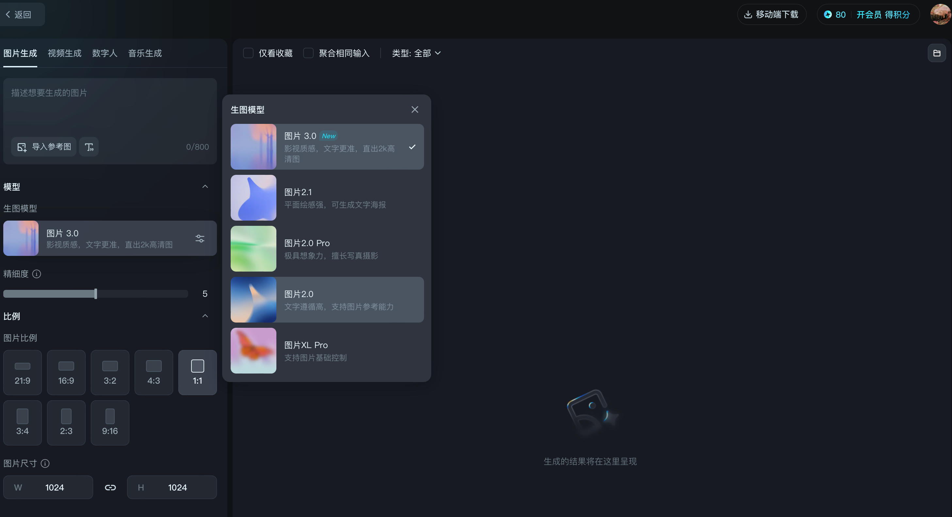Select the 2:3 aspect ratio
Viewport: 952px width, 517px height.
(66, 423)
